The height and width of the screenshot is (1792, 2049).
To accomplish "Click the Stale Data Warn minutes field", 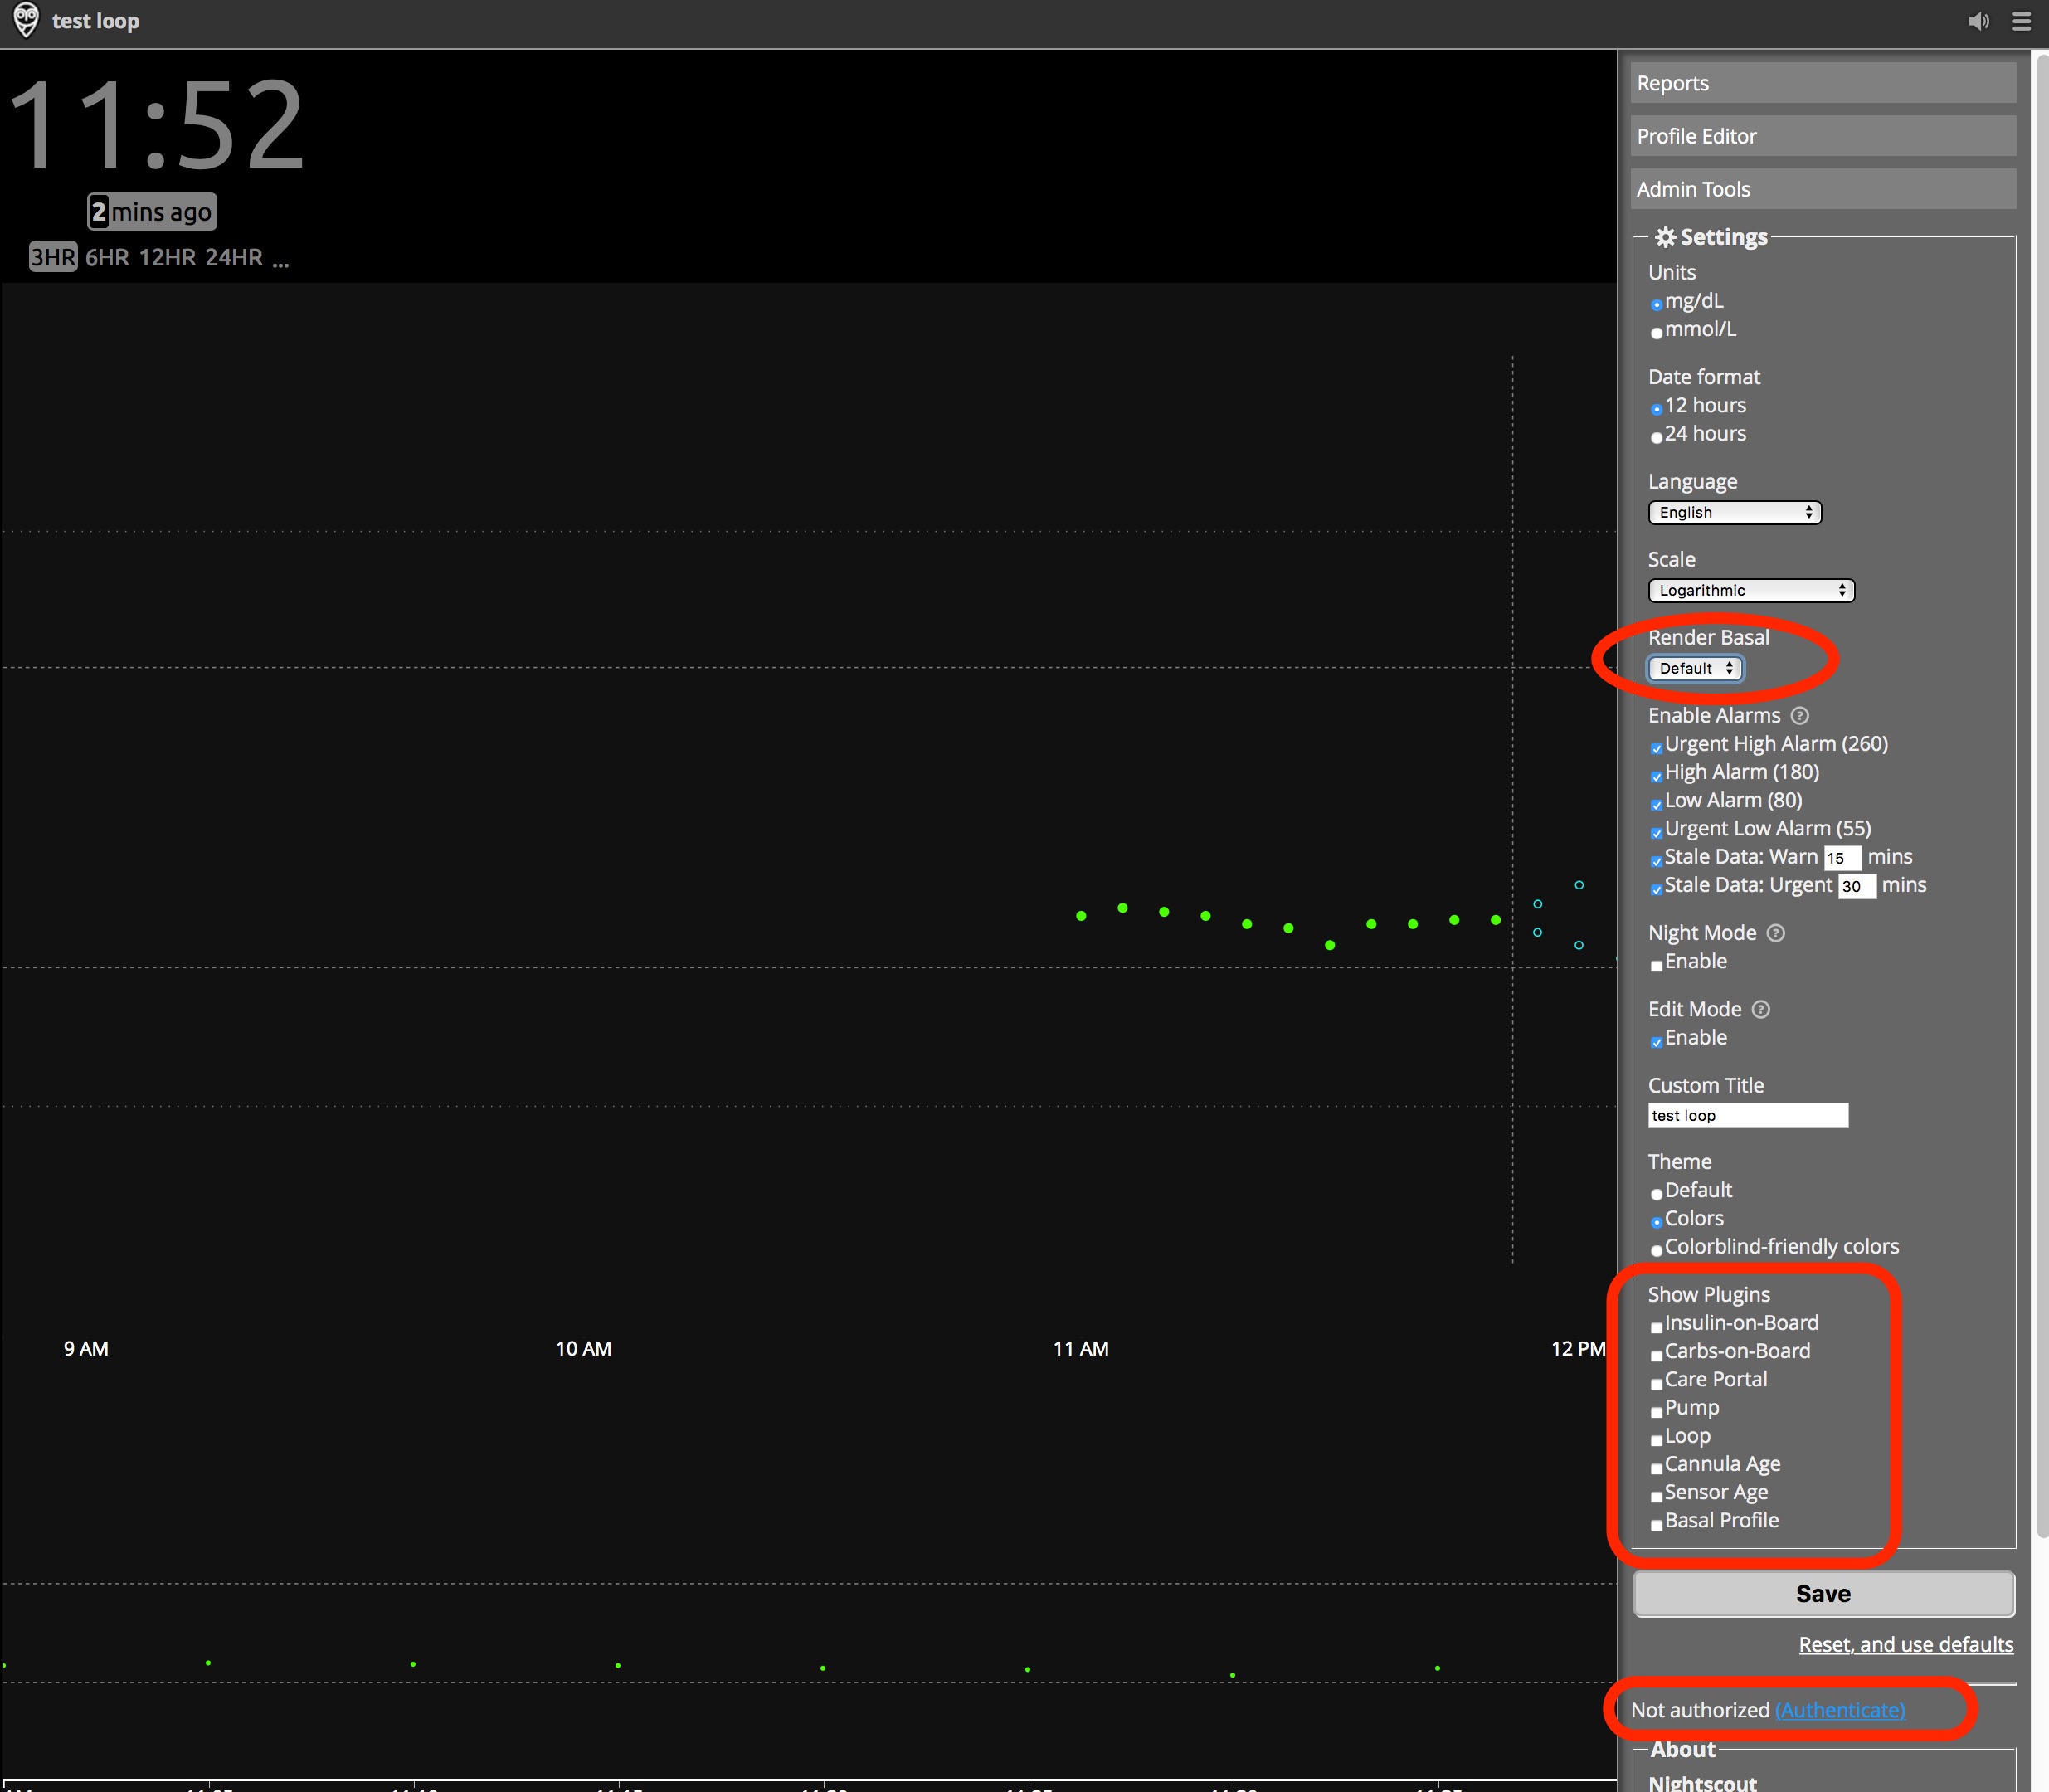I will click(x=1842, y=858).
